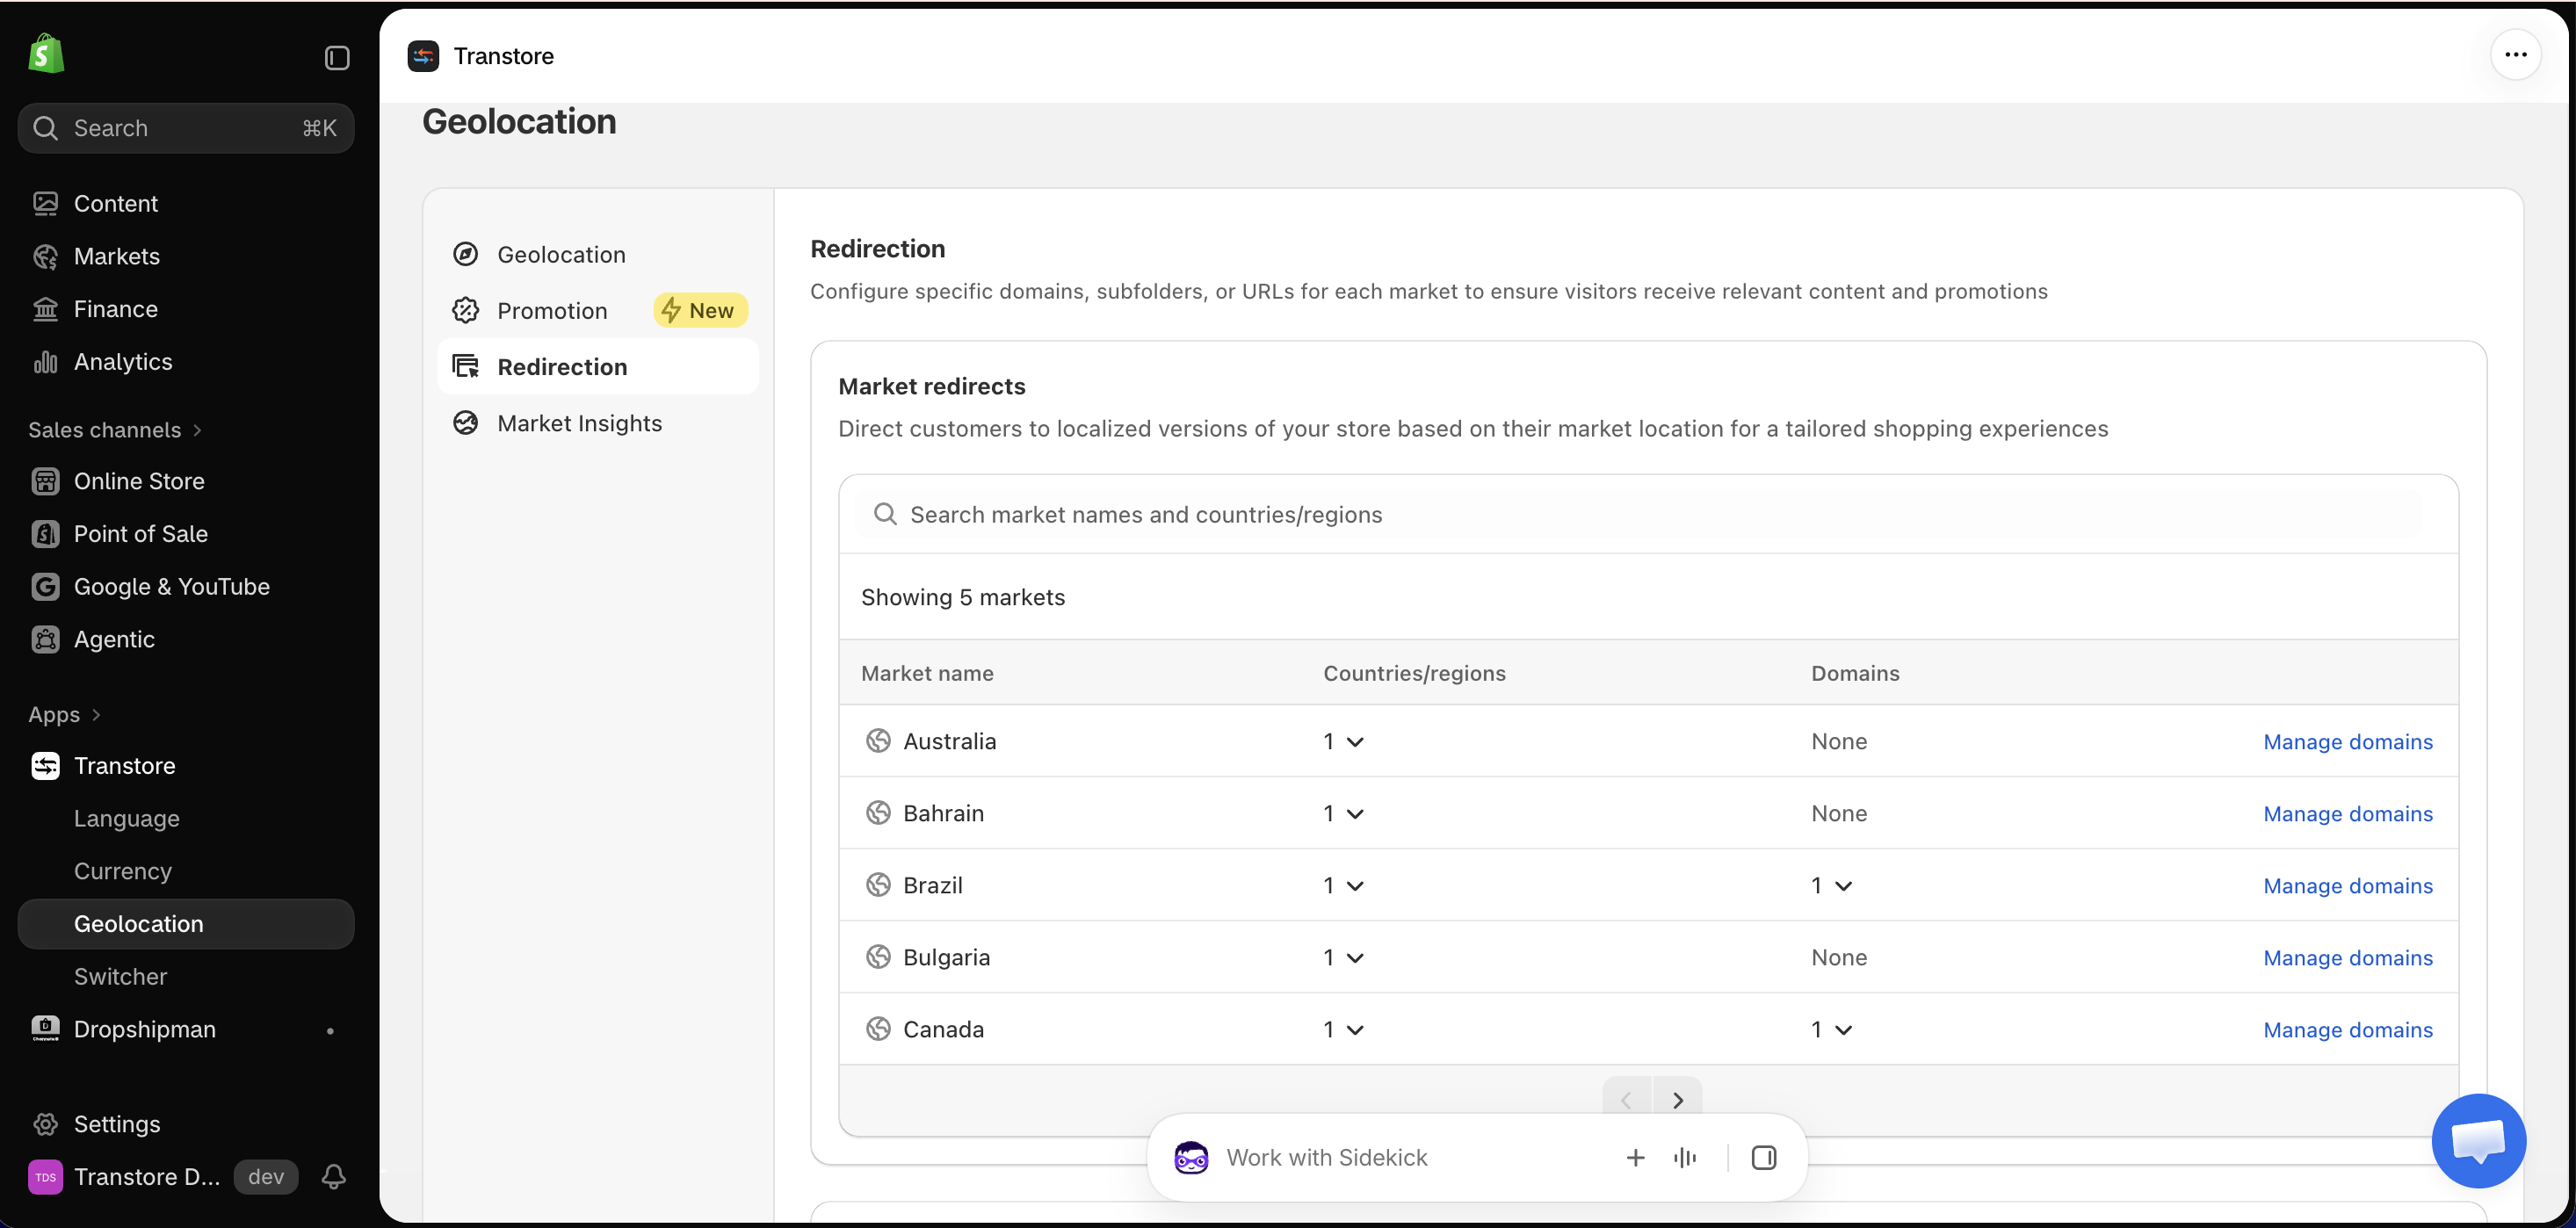Expand Australia countries/regions count
The height and width of the screenshot is (1228, 2576).
point(1343,742)
